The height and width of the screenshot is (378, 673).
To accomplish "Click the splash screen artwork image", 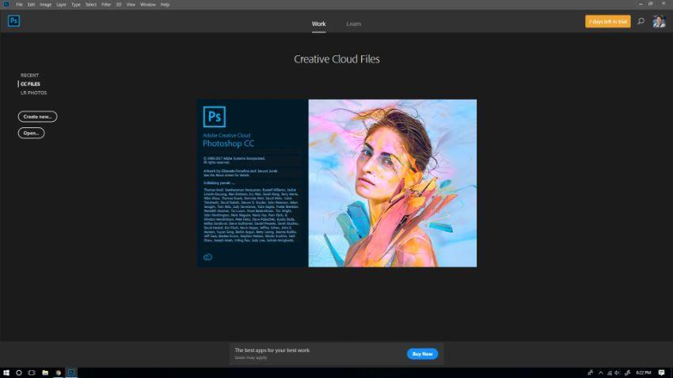I will [x=392, y=183].
